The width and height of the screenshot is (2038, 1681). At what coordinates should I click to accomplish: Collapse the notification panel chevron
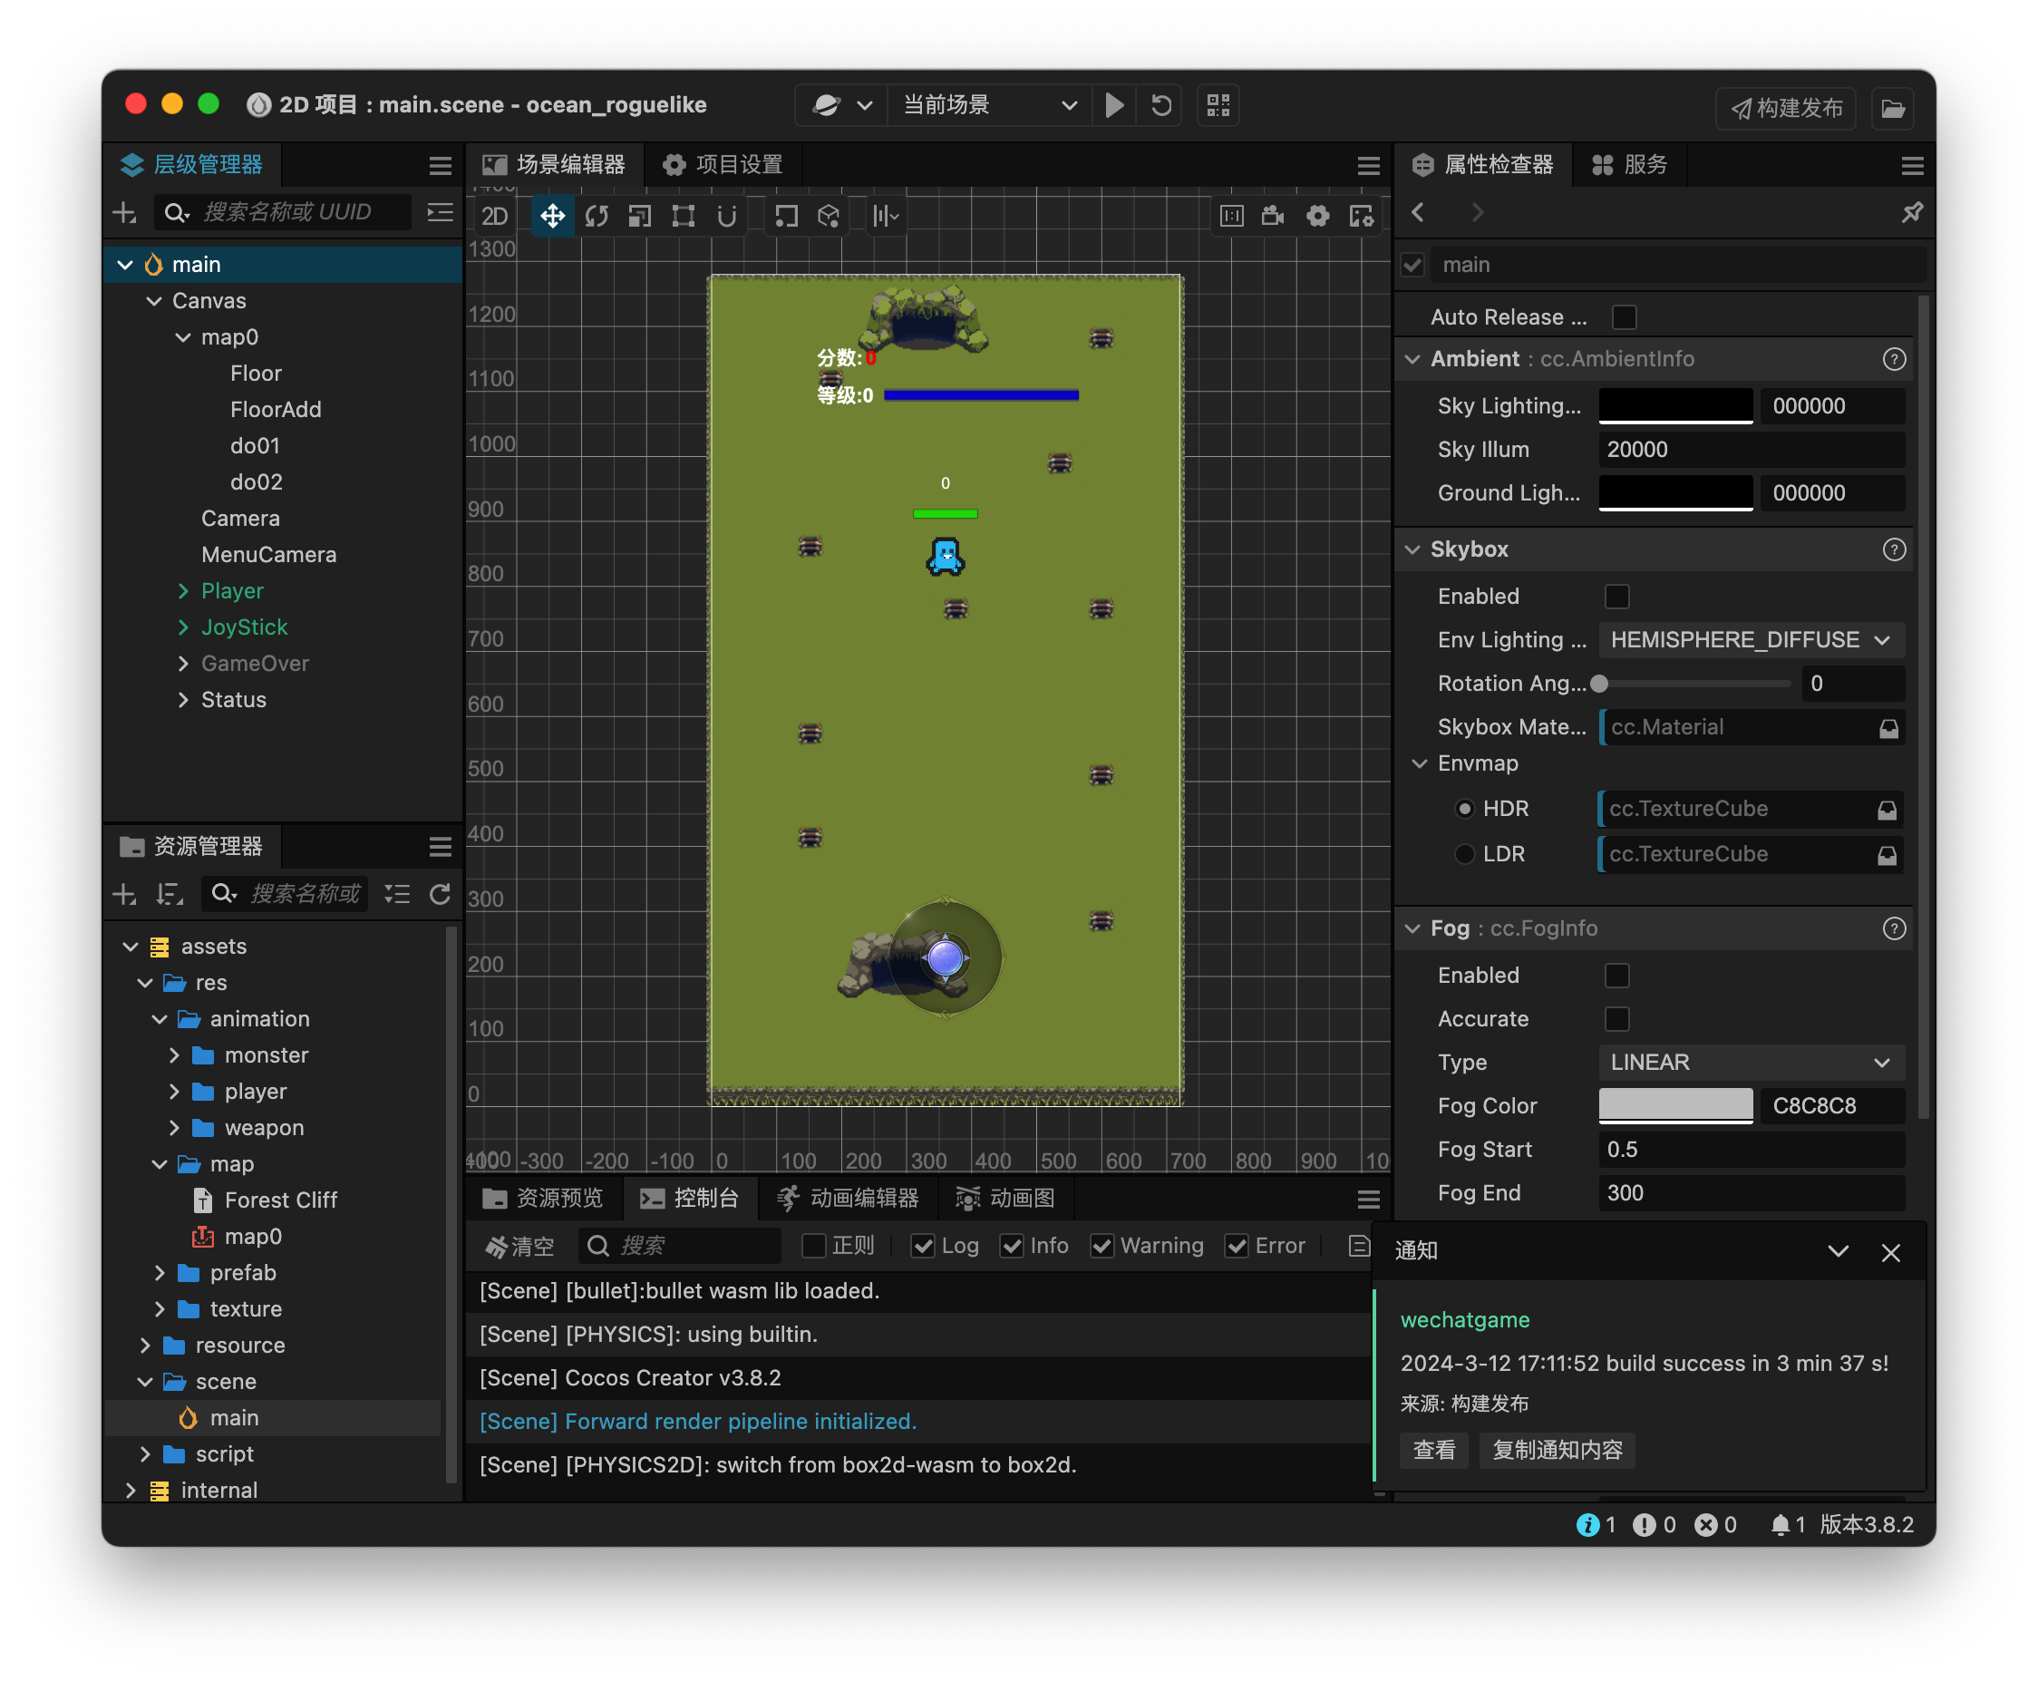pos(1838,1251)
